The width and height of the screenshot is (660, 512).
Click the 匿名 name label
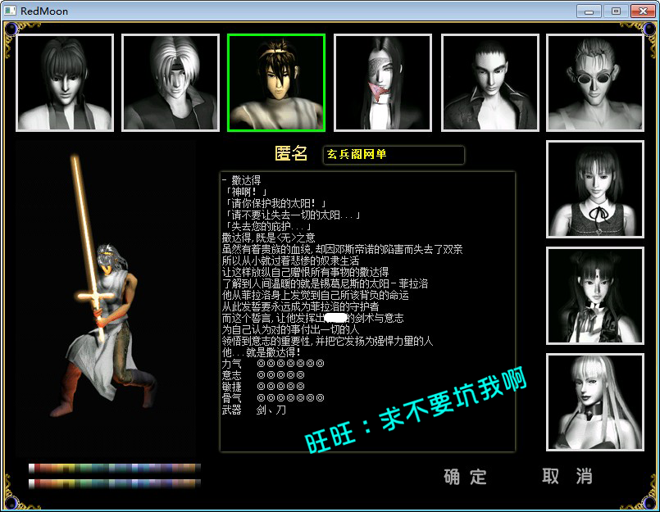(291, 153)
